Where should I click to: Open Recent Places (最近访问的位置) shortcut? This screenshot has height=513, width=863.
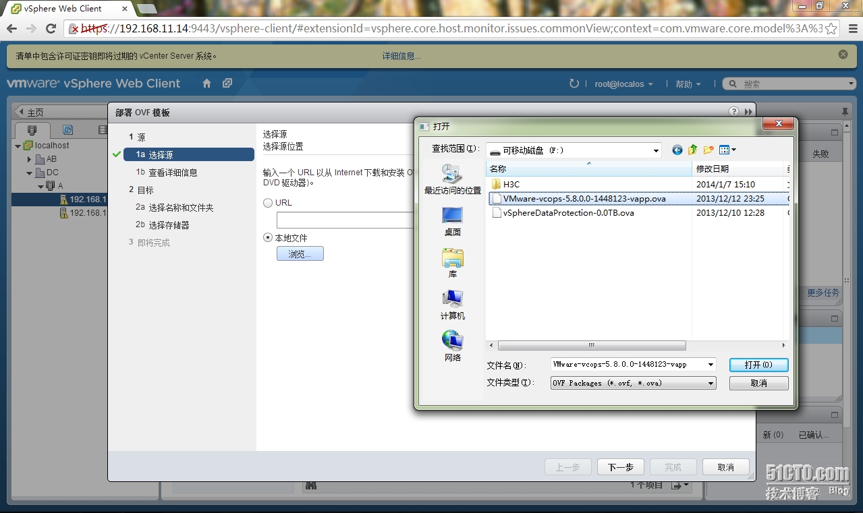pyautogui.click(x=452, y=179)
